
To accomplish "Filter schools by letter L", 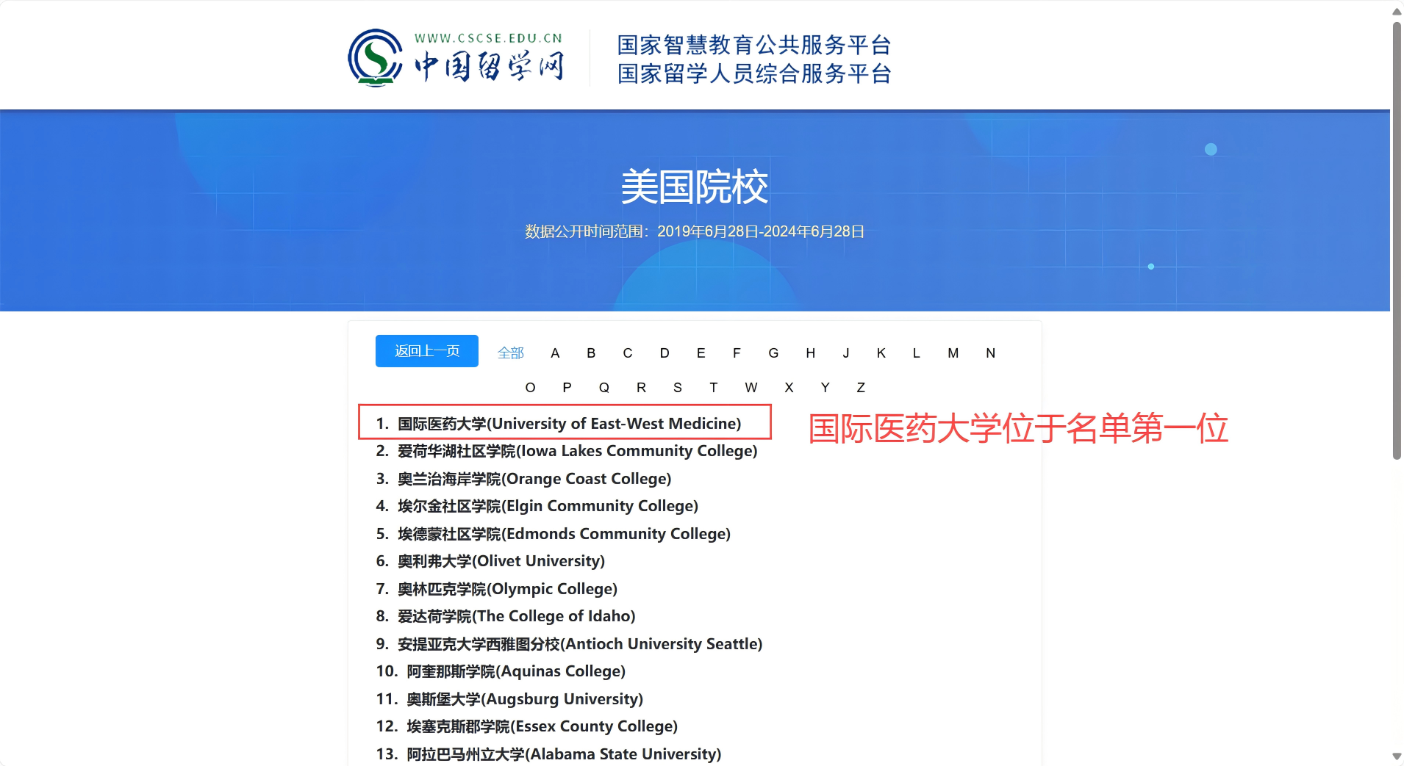I will [916, 353].
